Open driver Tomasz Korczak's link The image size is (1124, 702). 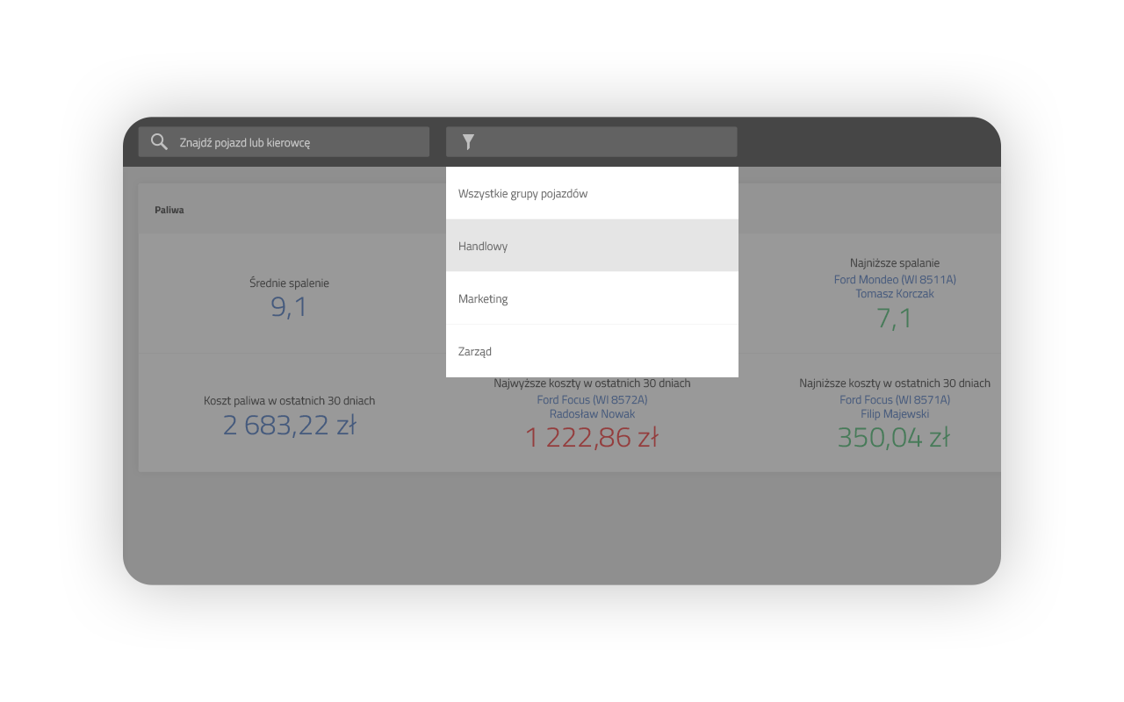pyautogui.click(x=894, y=294)
